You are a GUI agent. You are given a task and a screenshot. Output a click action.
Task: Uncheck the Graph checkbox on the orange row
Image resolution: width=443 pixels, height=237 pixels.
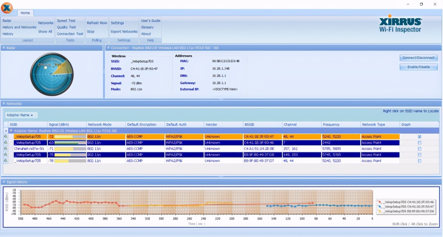tap(419, 137)
